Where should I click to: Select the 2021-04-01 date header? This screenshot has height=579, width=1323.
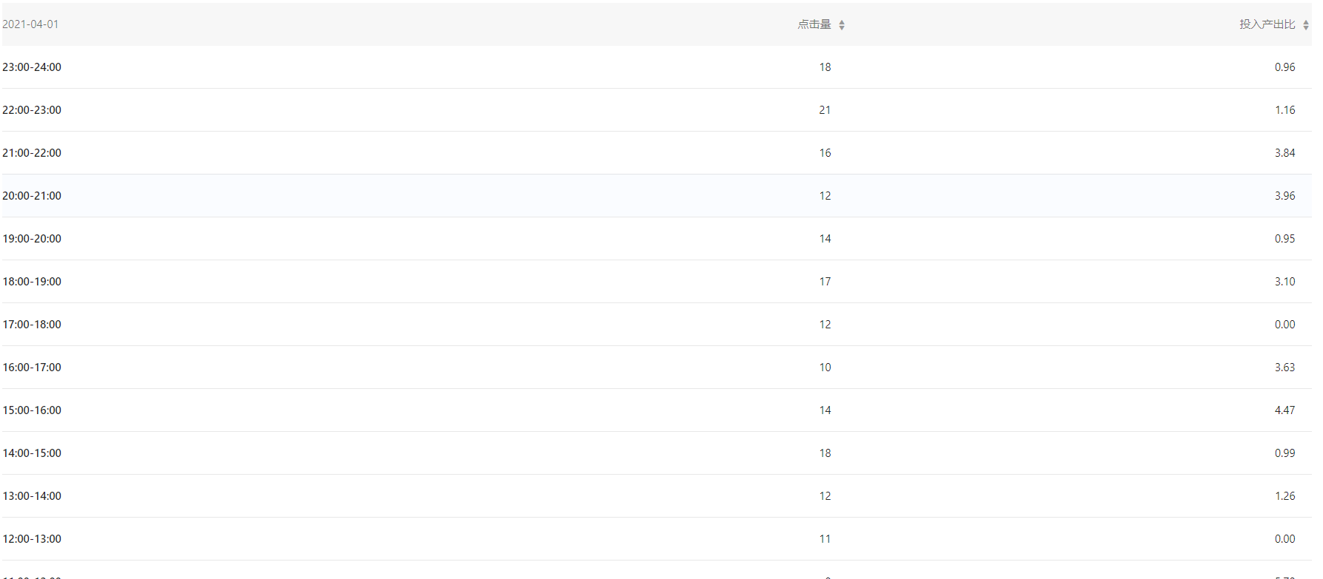point(30,24)
